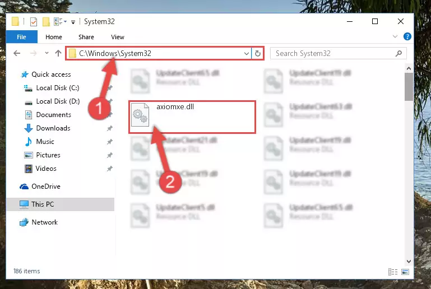Select OneDrive in the navigation pane
The width and height of the screenshot is (431, 289).
click(x=46, y=187)
